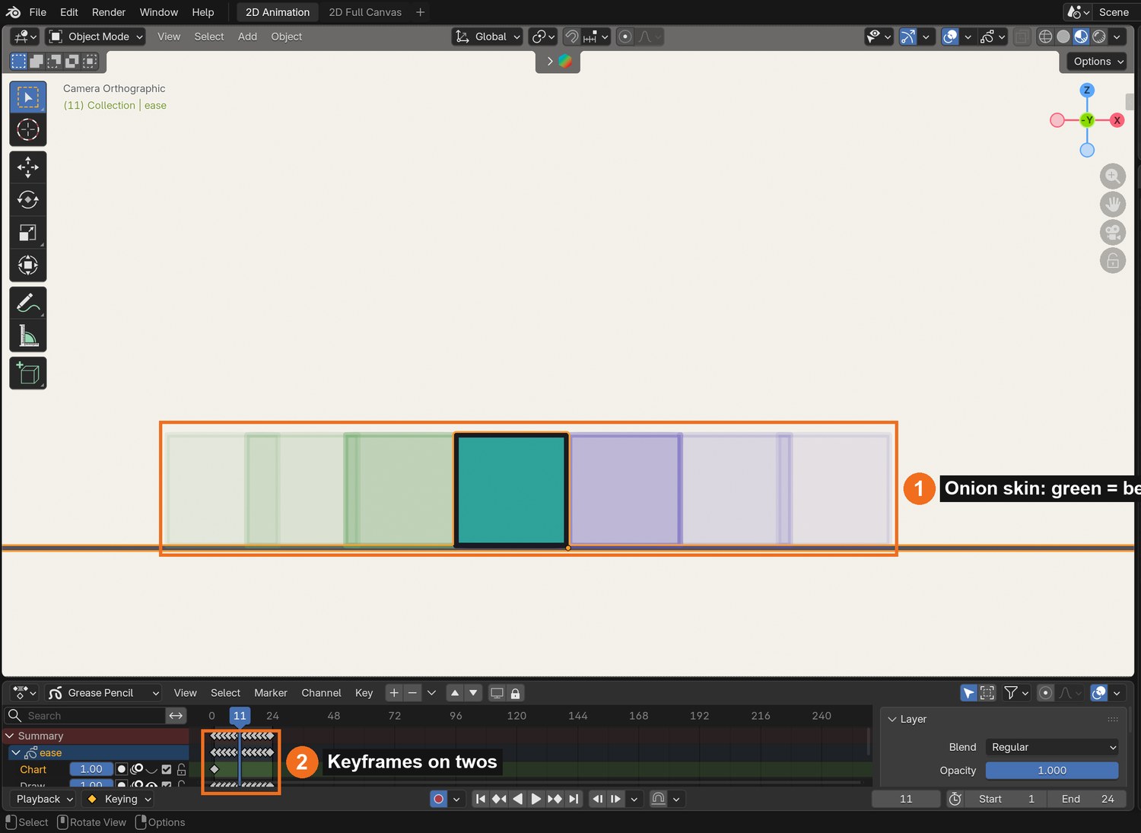
Task: Activate the combined Transform tool
Action: coord(28,265)
